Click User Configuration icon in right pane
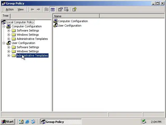Image resolution: width=166 pixels, height=125 pixels. point(56,26)
